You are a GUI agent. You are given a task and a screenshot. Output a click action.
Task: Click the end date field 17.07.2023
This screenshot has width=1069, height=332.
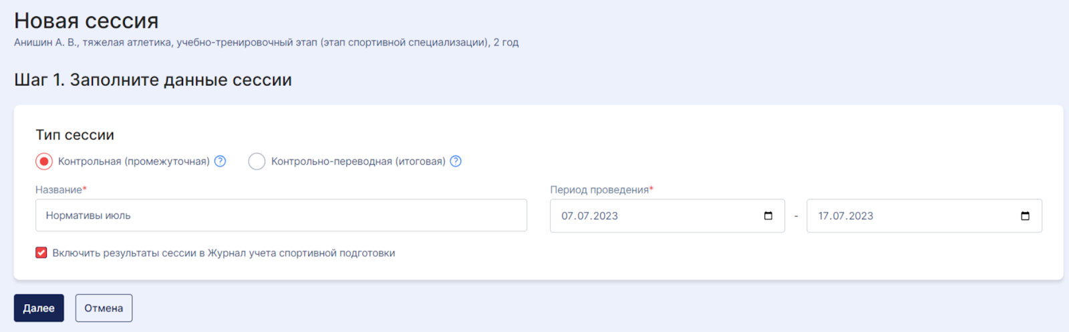click(924, 216)
